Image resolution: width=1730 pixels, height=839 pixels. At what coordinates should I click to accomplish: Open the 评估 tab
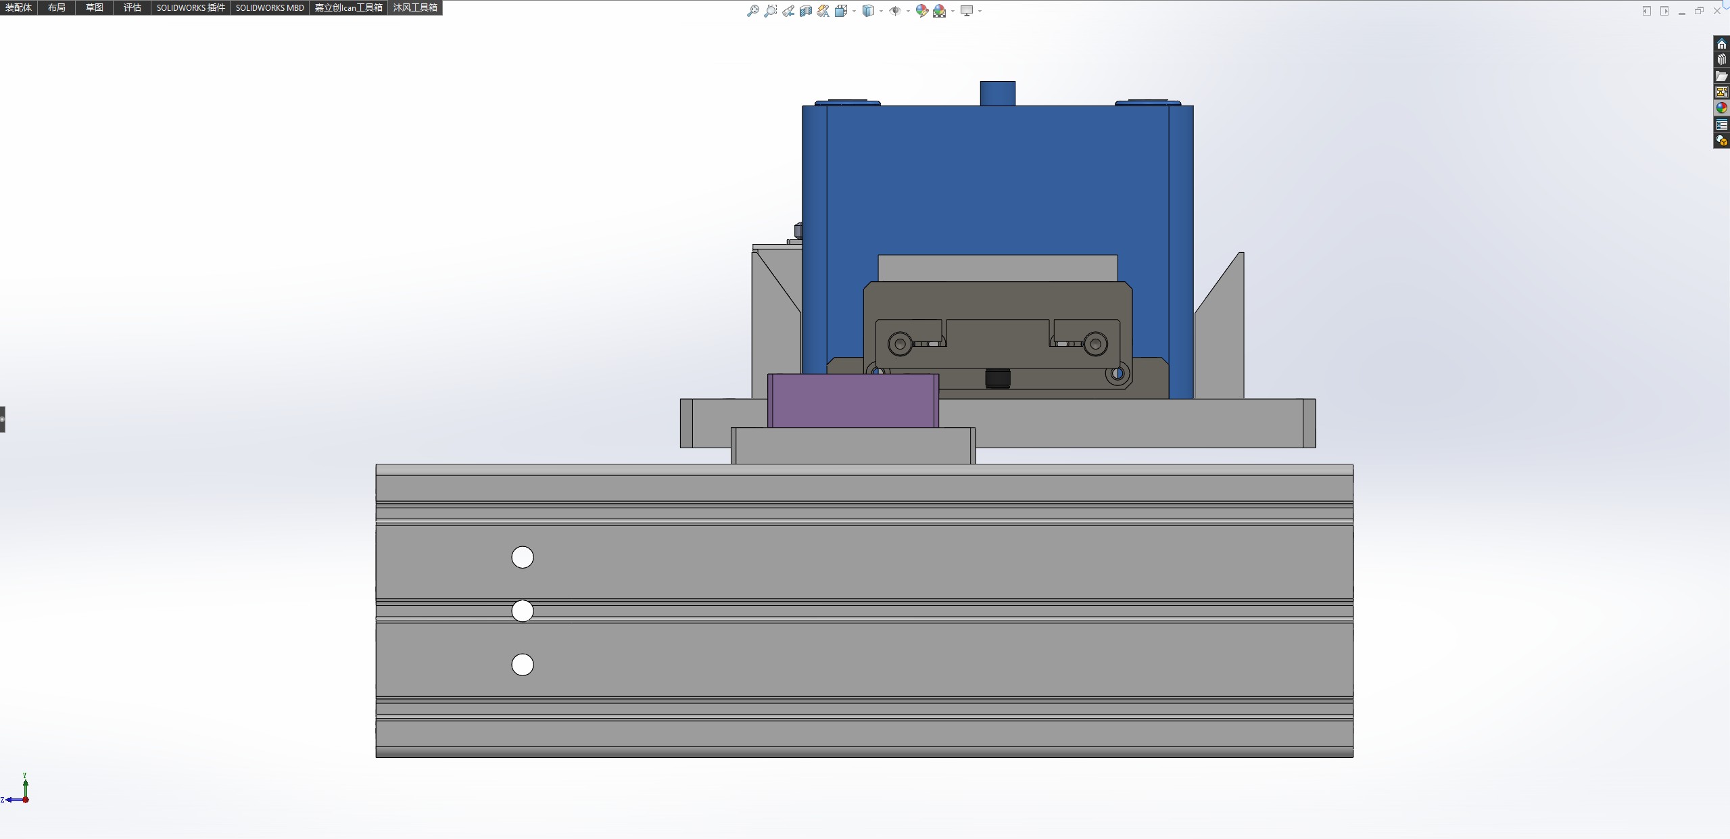[132, 7]
